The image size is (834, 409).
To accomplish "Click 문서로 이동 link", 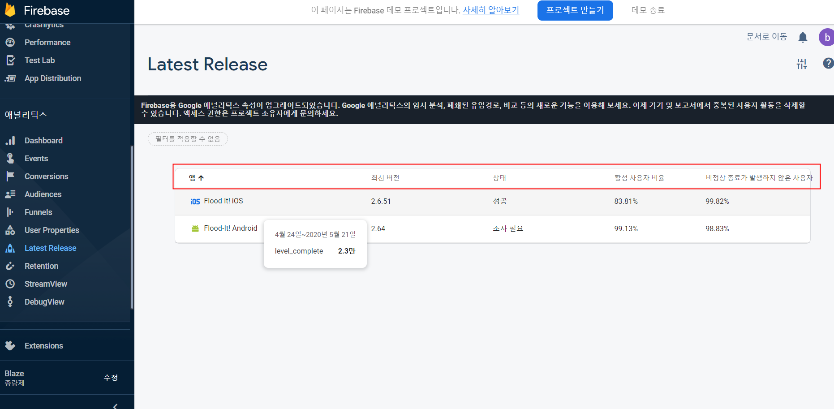I will click(766, 37).
